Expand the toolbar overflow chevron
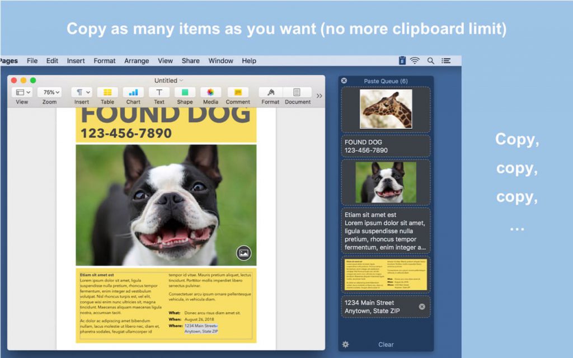 [x=319, y=95]
